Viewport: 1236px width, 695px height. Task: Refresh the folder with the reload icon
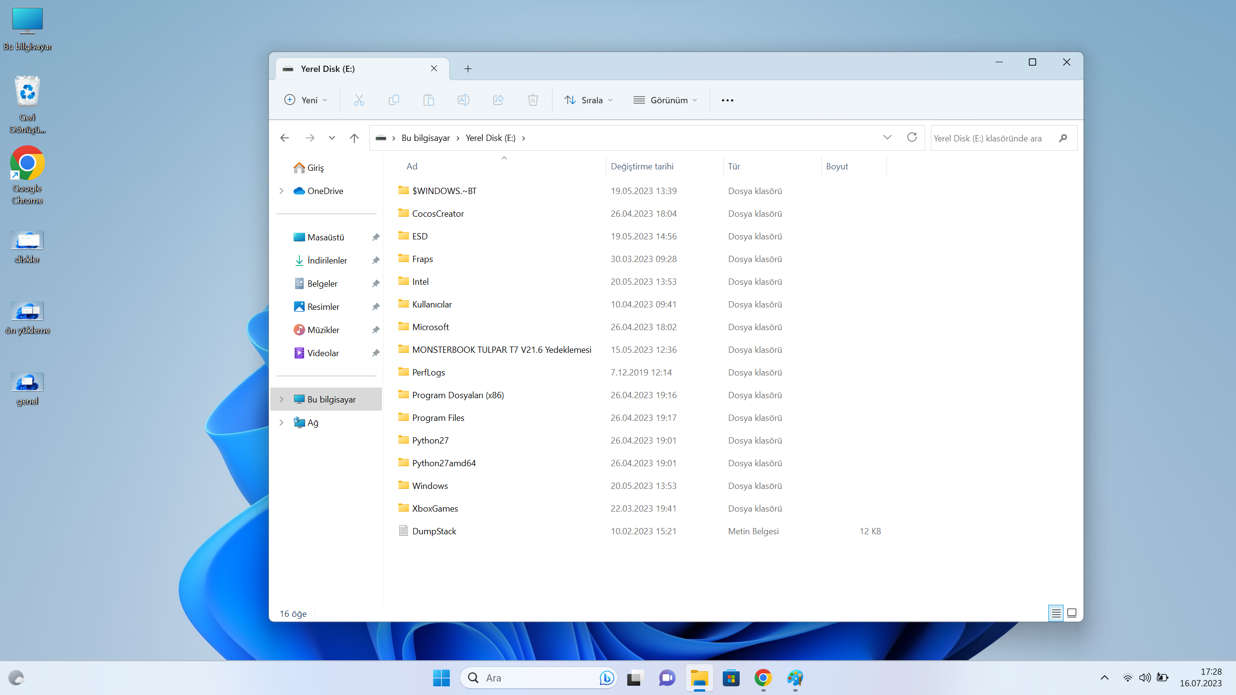tap(912, 138)
